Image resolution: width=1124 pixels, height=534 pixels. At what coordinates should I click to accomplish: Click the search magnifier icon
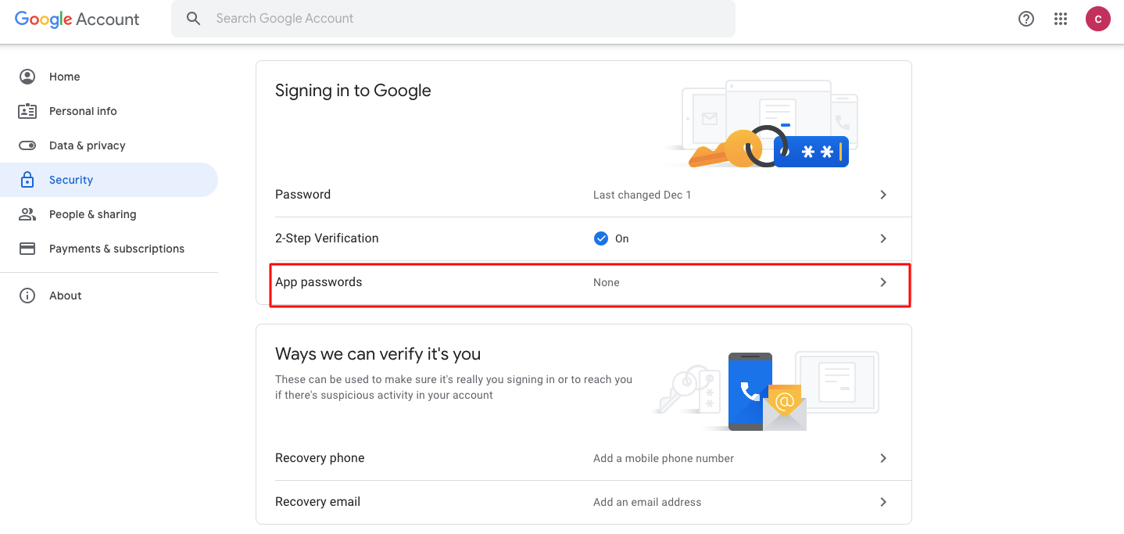coord(193,19)
